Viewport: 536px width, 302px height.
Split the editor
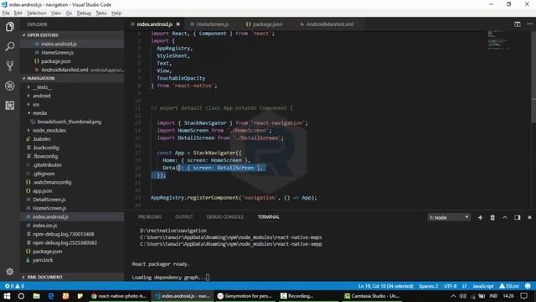(518, 24)
